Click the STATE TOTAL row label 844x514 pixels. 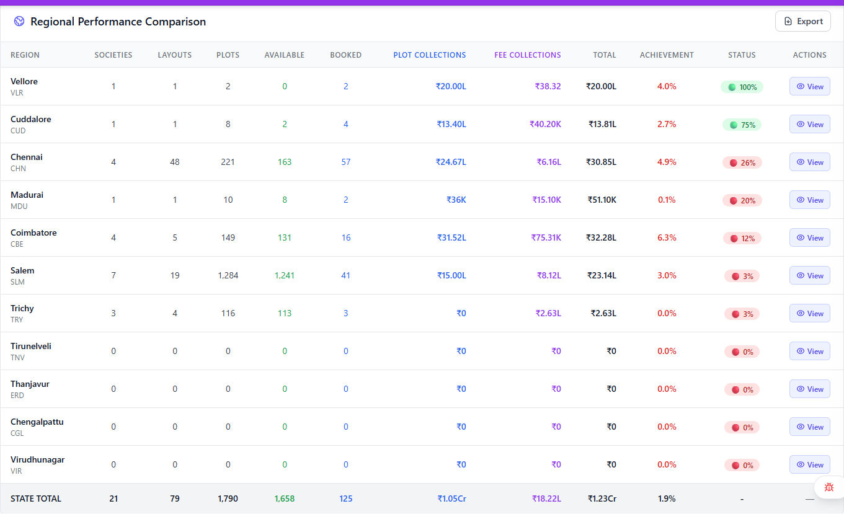pyautogui.click(x=36, y=498)
